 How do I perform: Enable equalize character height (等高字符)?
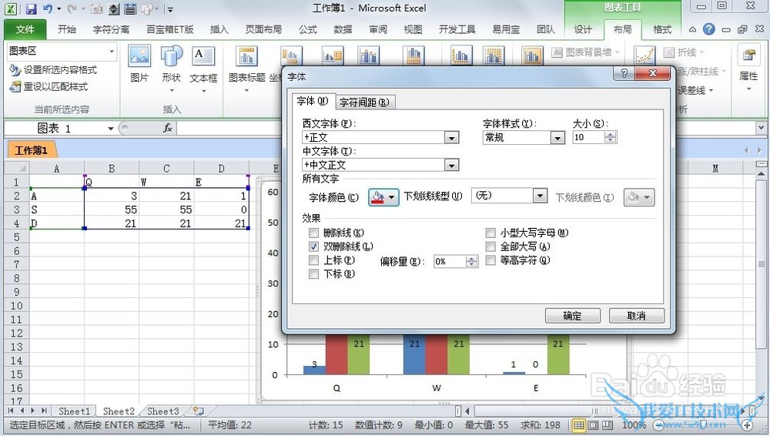coord(490,260)
